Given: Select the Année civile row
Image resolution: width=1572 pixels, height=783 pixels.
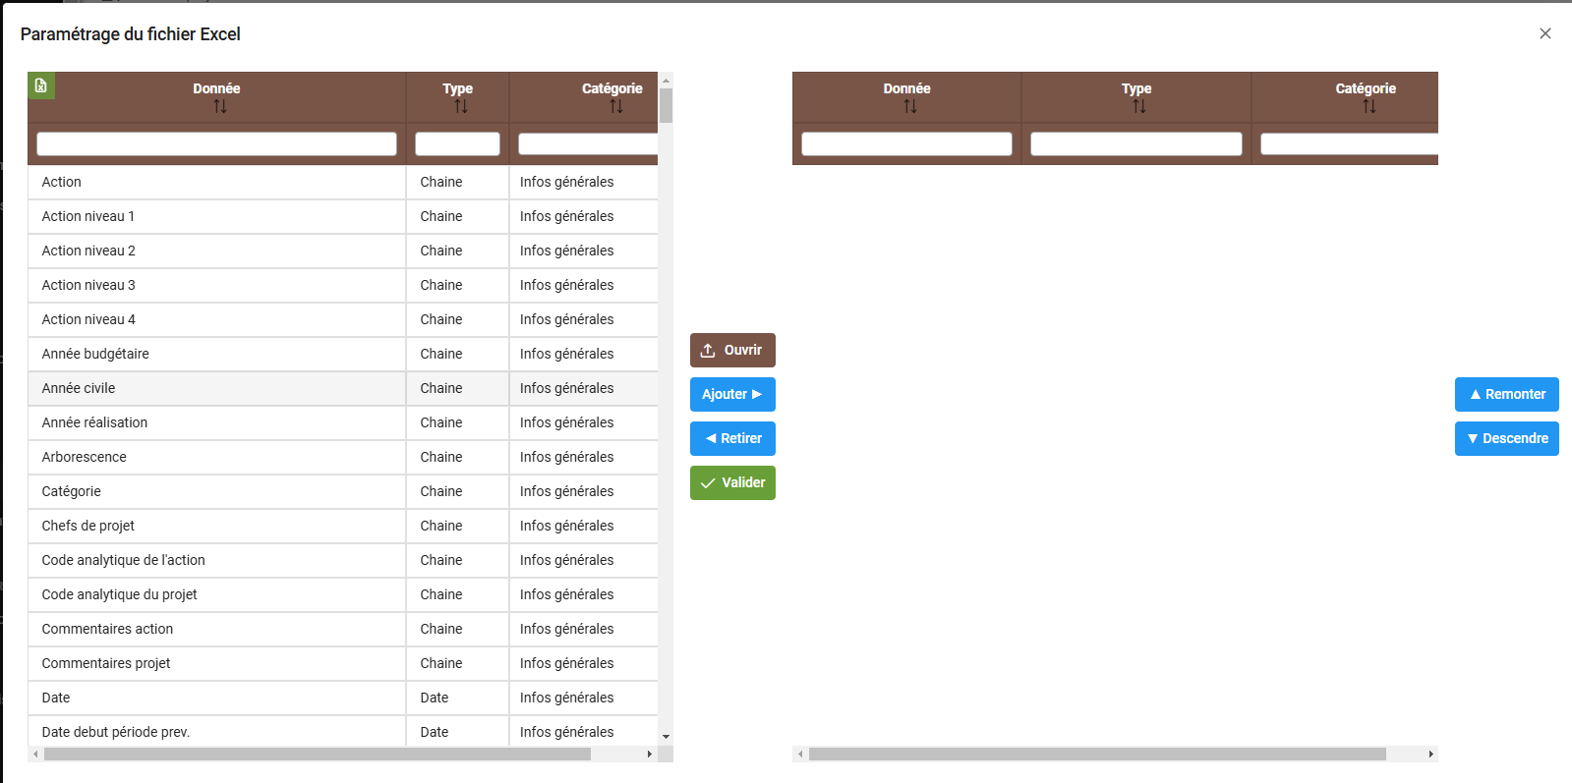Looking at the screenshot, I should tap(216, 388).
